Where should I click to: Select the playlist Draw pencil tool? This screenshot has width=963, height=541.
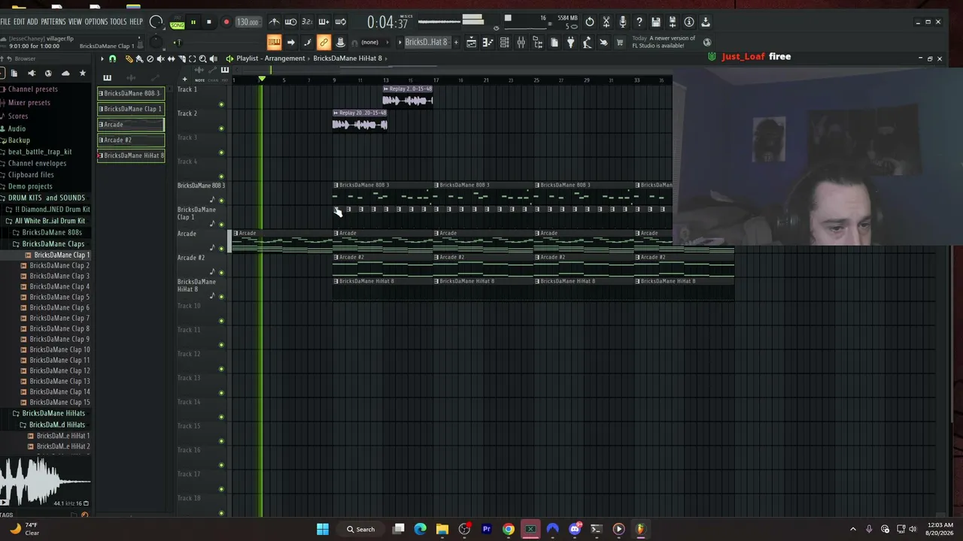tap(129, 59)
